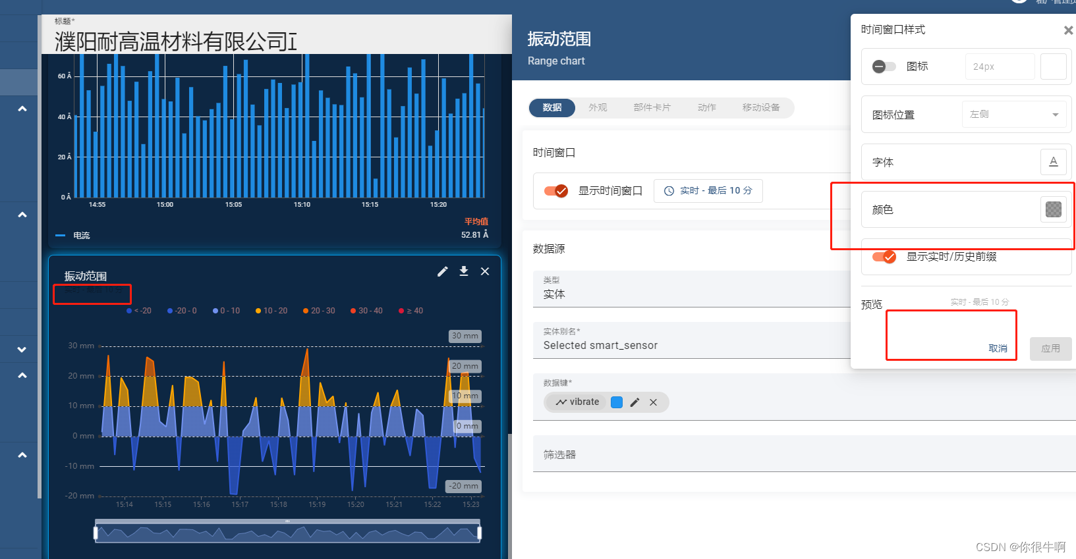Viewport: 1076px width, 559px height.
Task: Toggle 显示实时/历史前缀 switch
Action: point(884,257)
